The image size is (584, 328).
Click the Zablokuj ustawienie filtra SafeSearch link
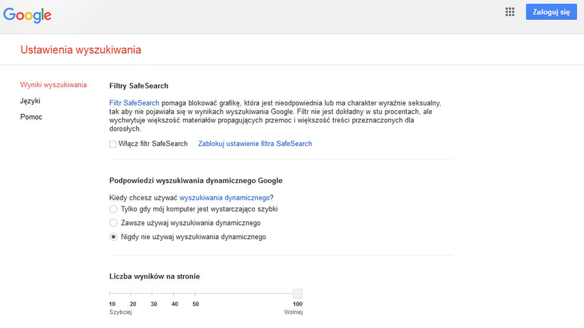point(255,144)
